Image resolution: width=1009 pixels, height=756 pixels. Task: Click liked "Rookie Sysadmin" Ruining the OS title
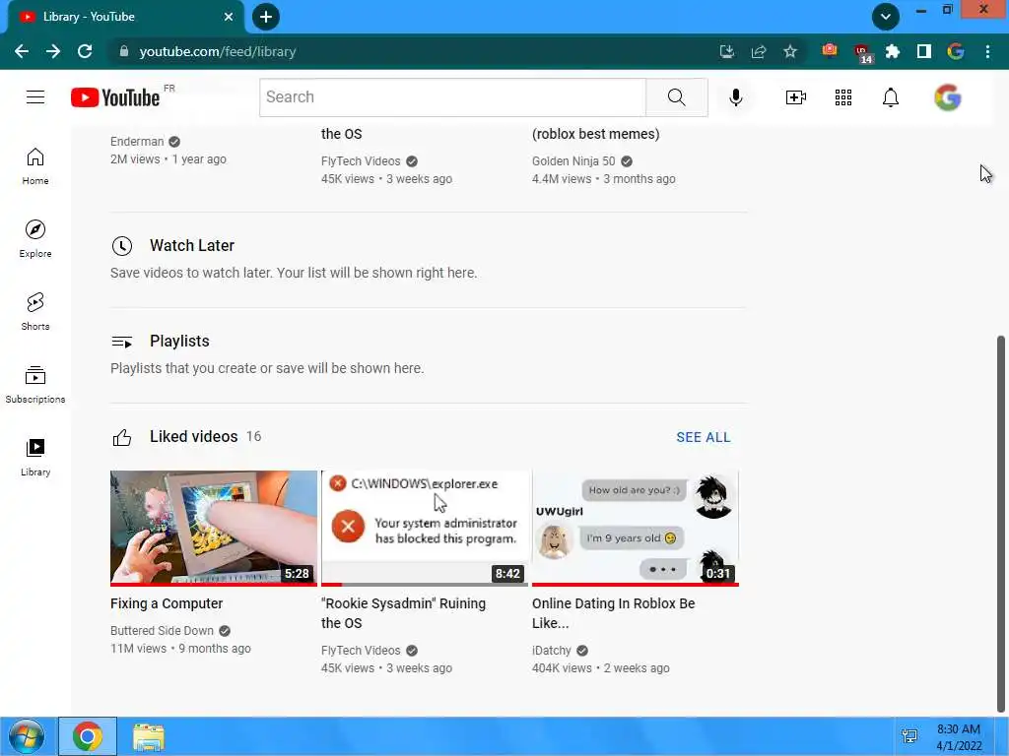pos(403,613)
